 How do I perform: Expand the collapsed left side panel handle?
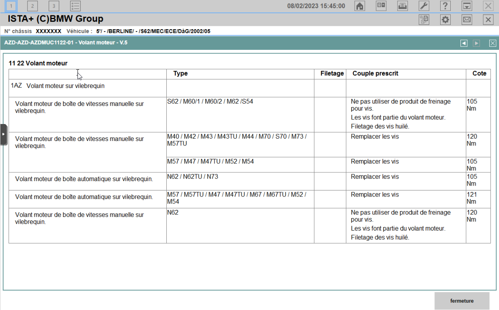tap(4, 134)
